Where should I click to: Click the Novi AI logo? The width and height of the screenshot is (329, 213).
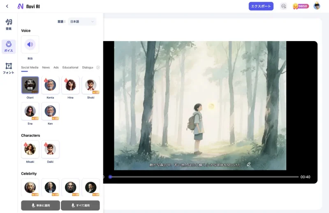(x=29, y=6)
